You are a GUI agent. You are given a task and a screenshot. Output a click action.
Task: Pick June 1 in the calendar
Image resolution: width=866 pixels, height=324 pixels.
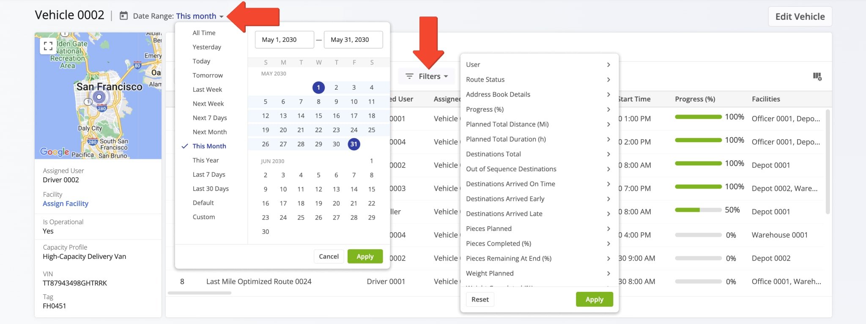pos(371,161)
